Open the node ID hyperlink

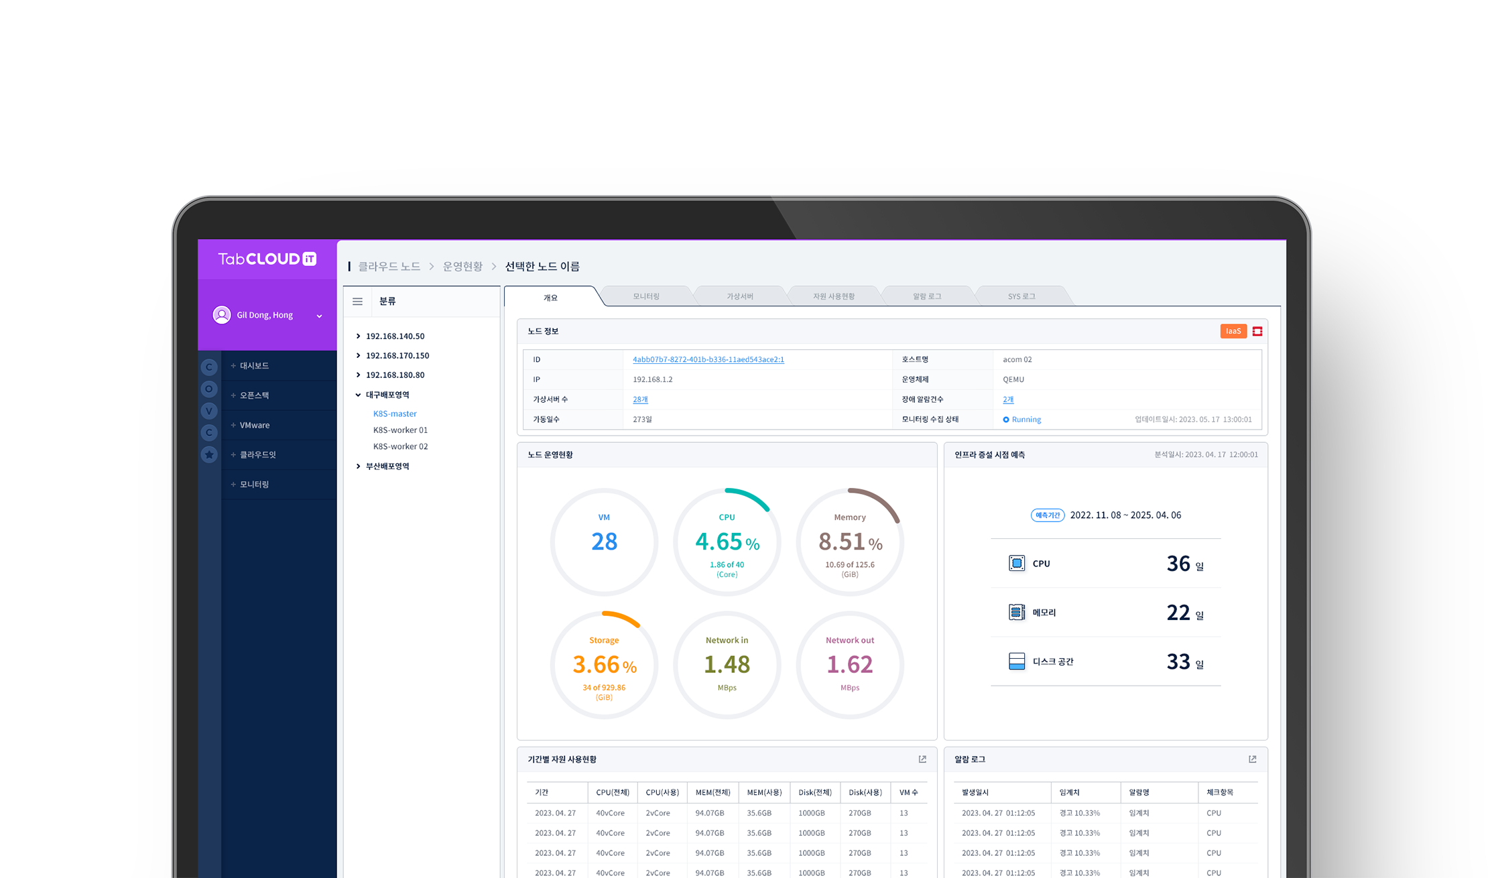click(x=708, y=359)
